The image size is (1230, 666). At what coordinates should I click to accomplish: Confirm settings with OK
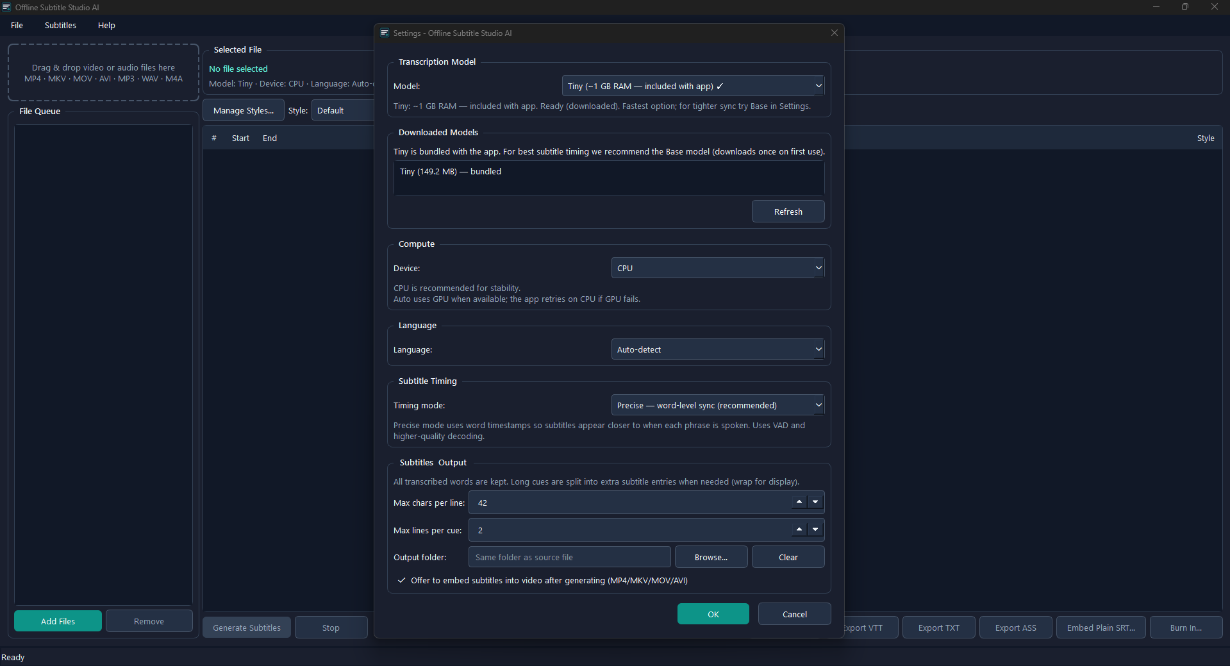713,614
